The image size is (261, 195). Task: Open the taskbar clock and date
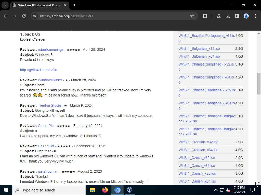point(239,190)
